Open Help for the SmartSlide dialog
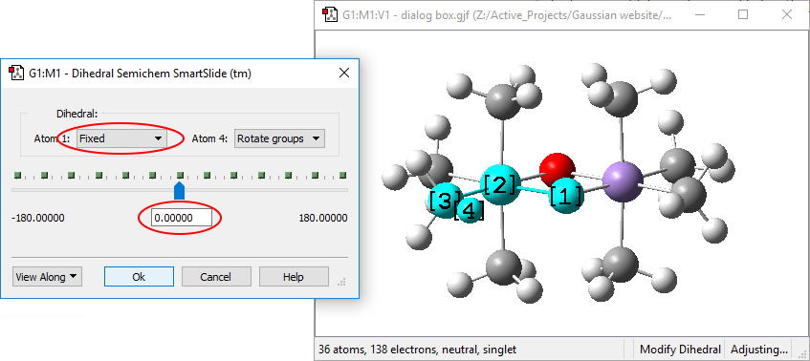 294,276
